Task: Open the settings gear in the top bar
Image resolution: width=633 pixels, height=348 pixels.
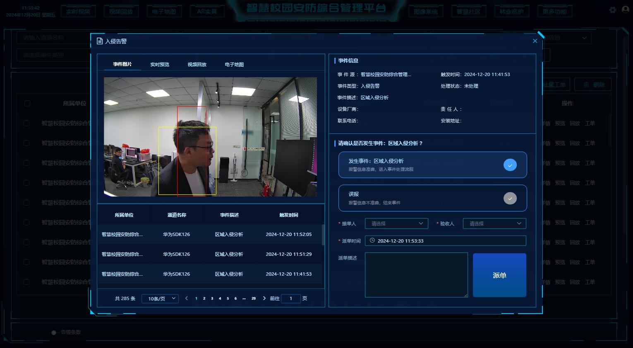Action: [x=613, y=10]
